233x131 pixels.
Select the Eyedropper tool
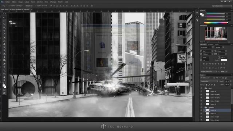4,34
